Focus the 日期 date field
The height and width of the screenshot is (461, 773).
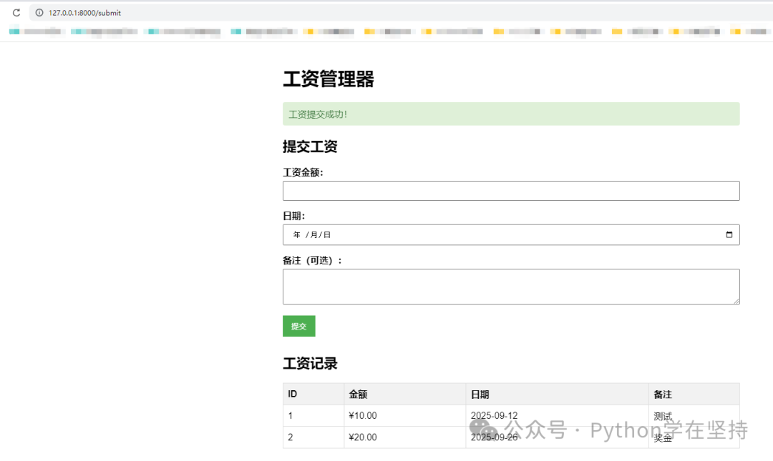(511, 235)
